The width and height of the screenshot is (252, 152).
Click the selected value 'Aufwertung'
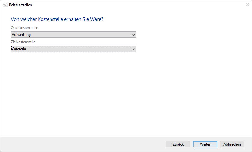(21, 35)
